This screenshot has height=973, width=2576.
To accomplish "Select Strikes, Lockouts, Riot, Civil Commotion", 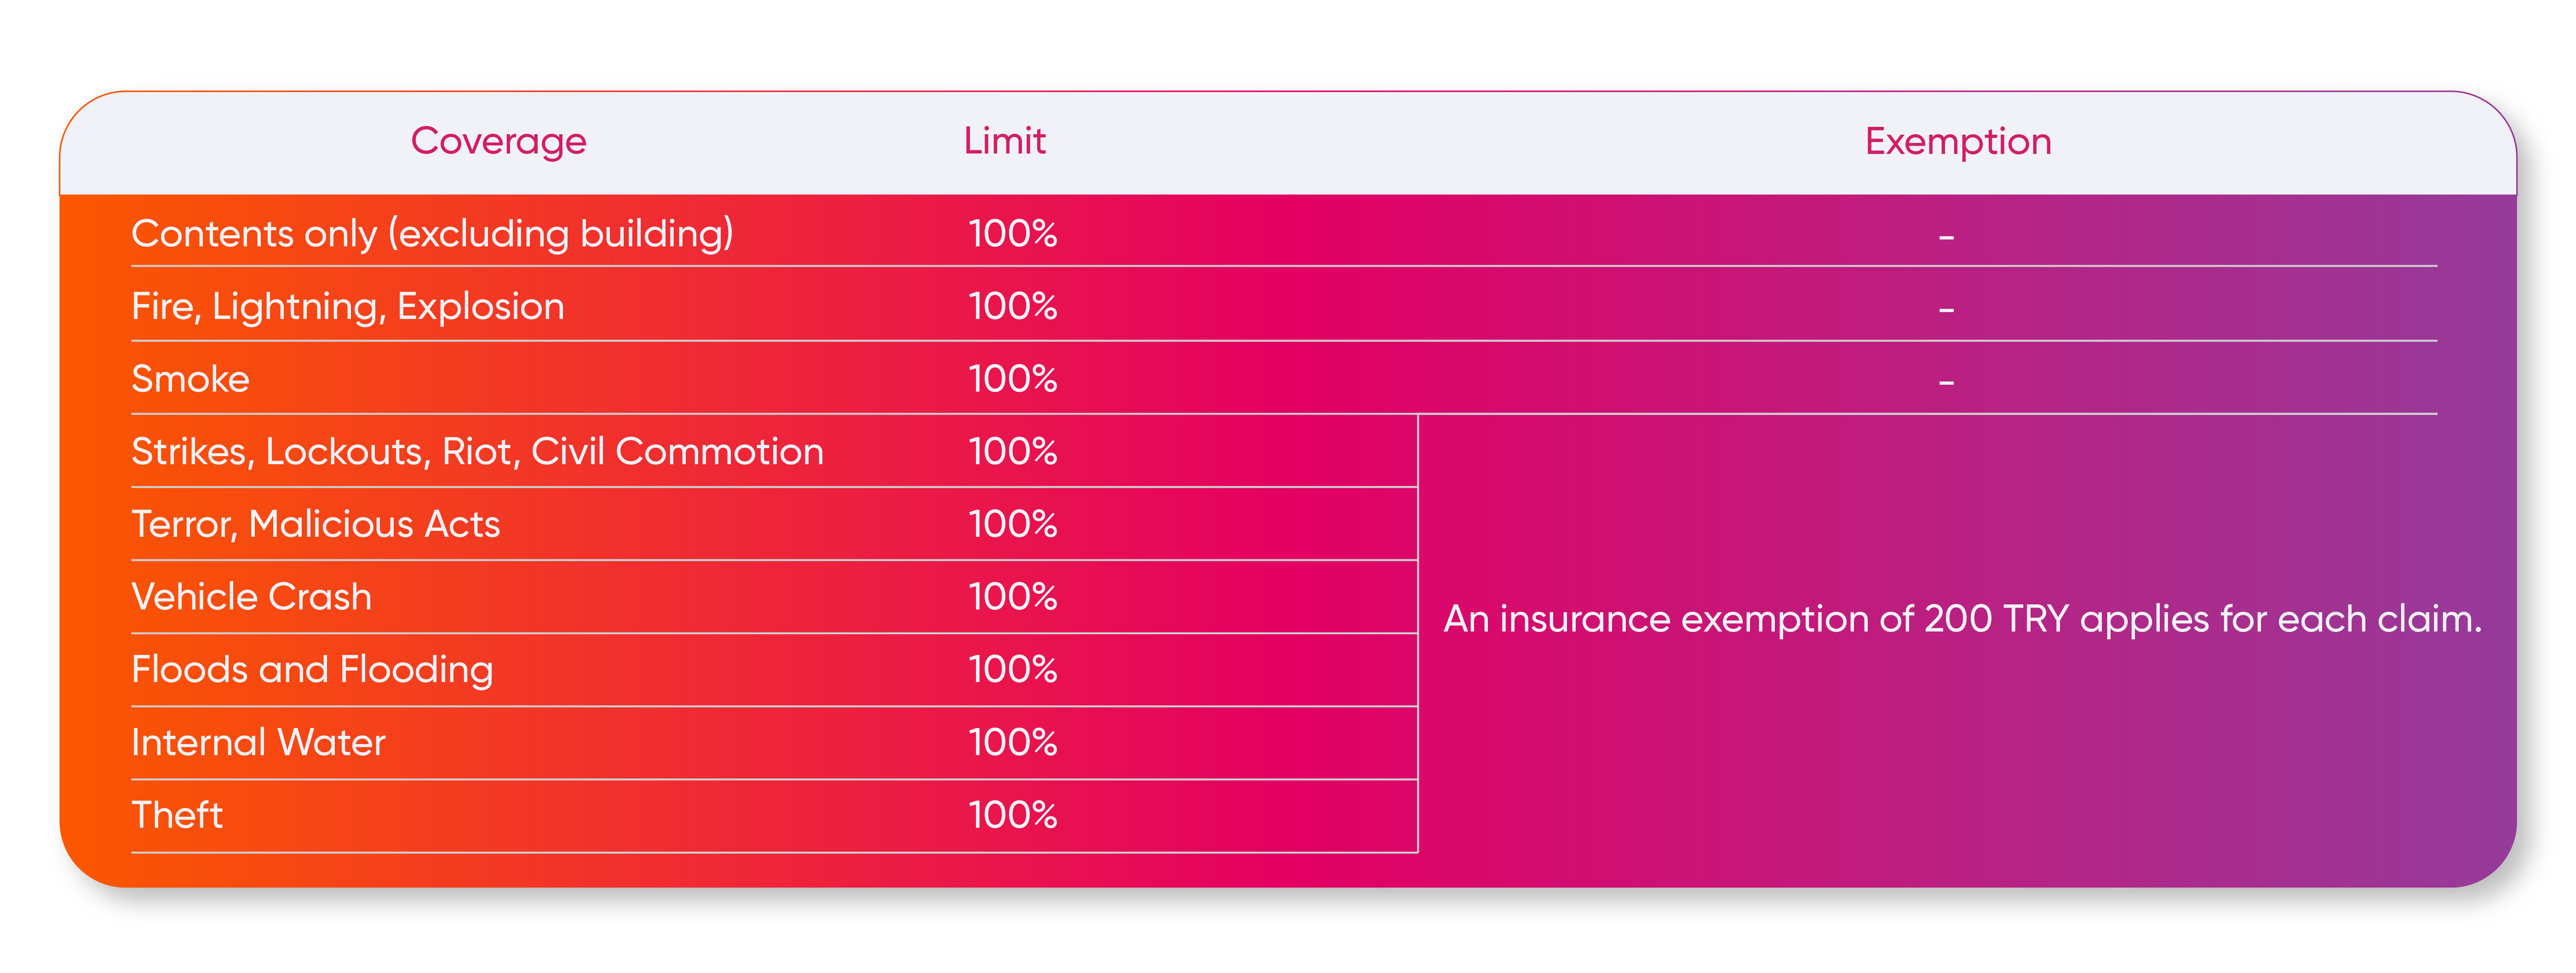I will pyautogui.click(x=477, y=451).
